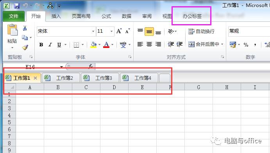Click the blank new-tab button after 工作簿4
The image size is (270, 153).
pos(165,78)
